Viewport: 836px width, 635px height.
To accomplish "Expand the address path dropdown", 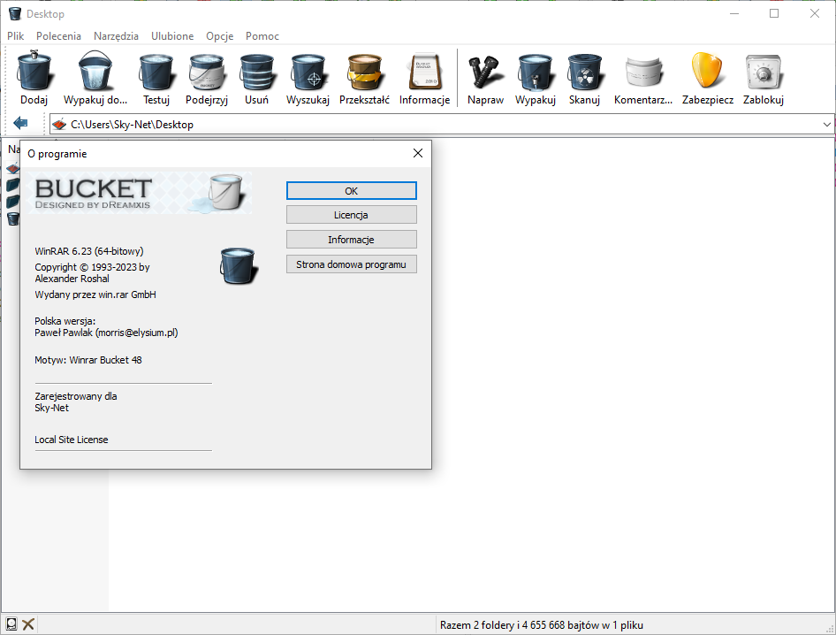I will pos(826,125).
